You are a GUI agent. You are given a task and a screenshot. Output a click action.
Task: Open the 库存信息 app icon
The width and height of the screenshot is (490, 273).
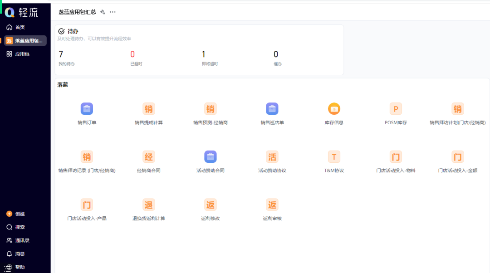334,109
